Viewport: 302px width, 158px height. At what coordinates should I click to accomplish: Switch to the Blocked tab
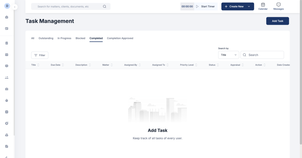coord(80,38)
